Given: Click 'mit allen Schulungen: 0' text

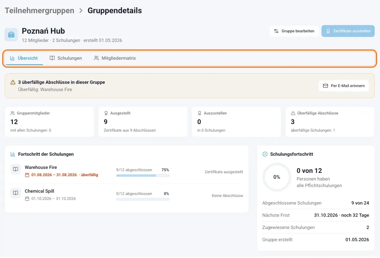Looking at the screenshot, I should tap(30, 130).
